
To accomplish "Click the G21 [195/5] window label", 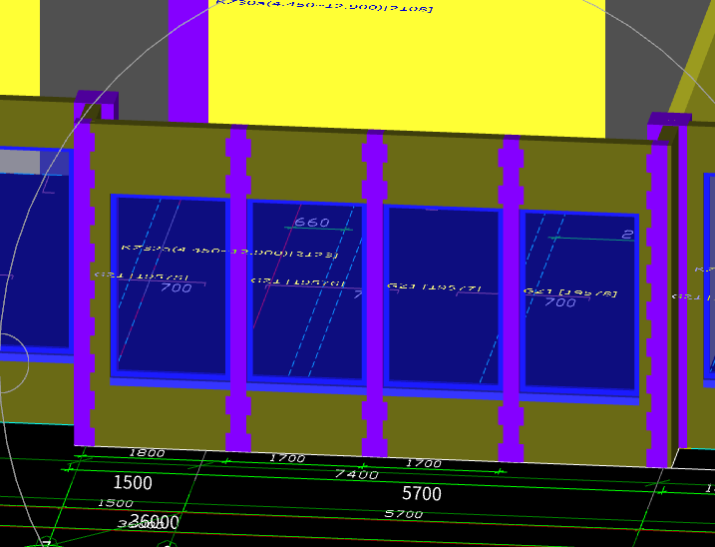I will 142,275.
